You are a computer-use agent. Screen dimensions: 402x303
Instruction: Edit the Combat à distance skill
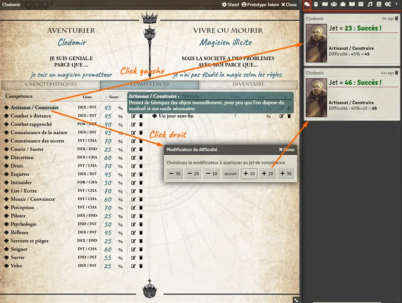133,116
